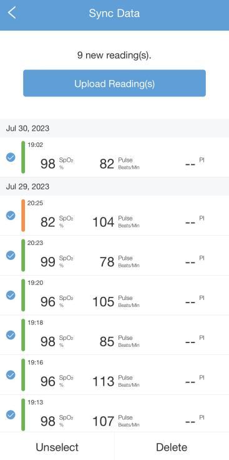229x460 pixels.
Task: Tap the back arrow icon
Action: click(12, 13)
